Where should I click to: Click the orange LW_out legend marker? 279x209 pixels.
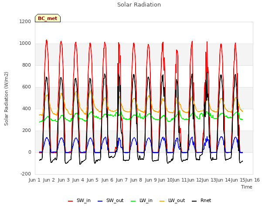pyautogui.click(x=162, y=201)
